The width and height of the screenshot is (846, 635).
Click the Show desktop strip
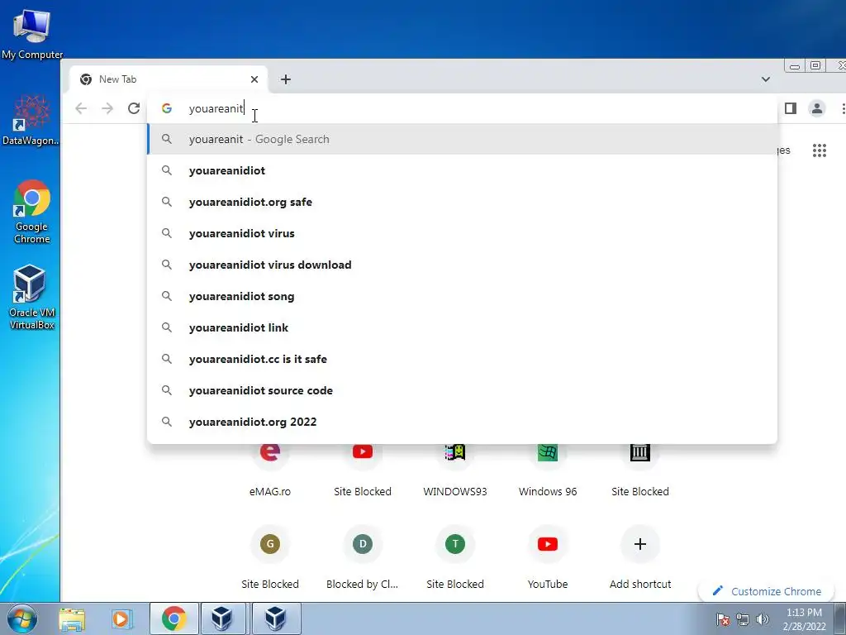pyautogui.click(x=840, y=618)
